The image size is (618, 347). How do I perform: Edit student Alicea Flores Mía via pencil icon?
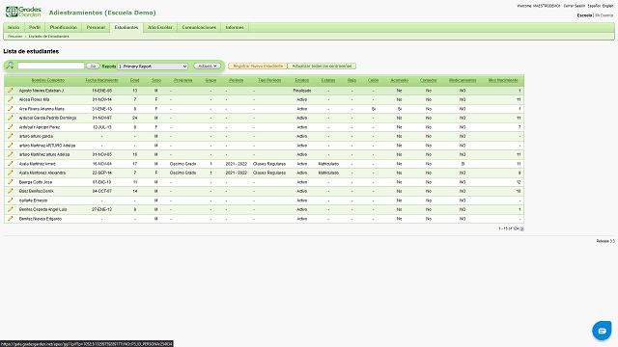click(x=11, y=99)
